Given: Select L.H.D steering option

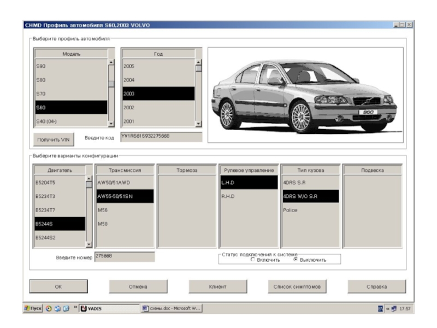Looking at the screenshot, I should tap(249, 183).
